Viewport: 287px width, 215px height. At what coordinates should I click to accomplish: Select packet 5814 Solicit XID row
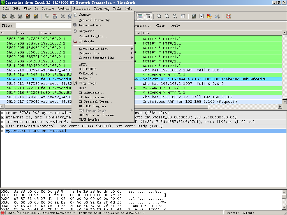click(x=141, y=79)
